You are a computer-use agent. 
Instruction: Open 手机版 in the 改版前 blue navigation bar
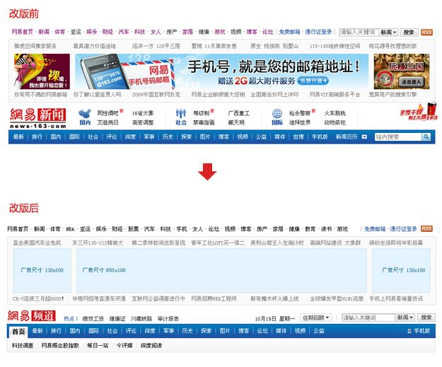(320, 136)
